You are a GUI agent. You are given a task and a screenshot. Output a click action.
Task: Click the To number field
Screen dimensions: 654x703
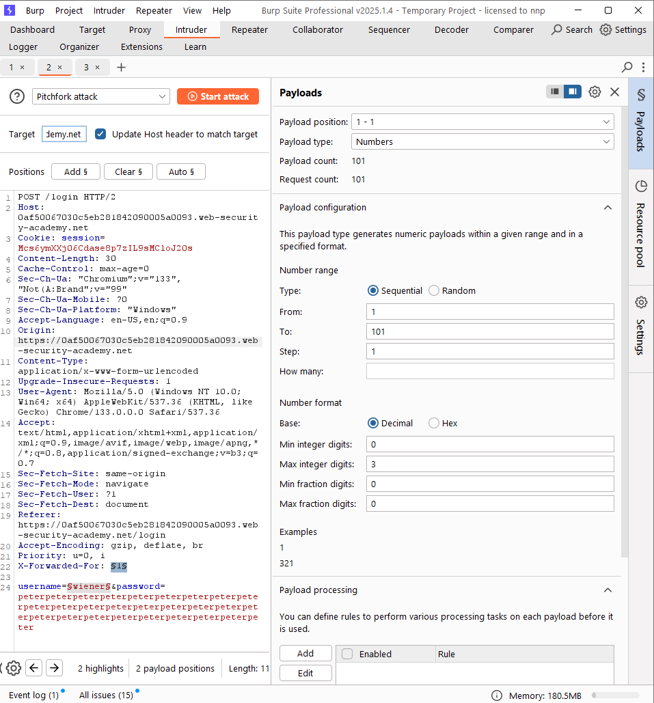(x=490, y=332)
